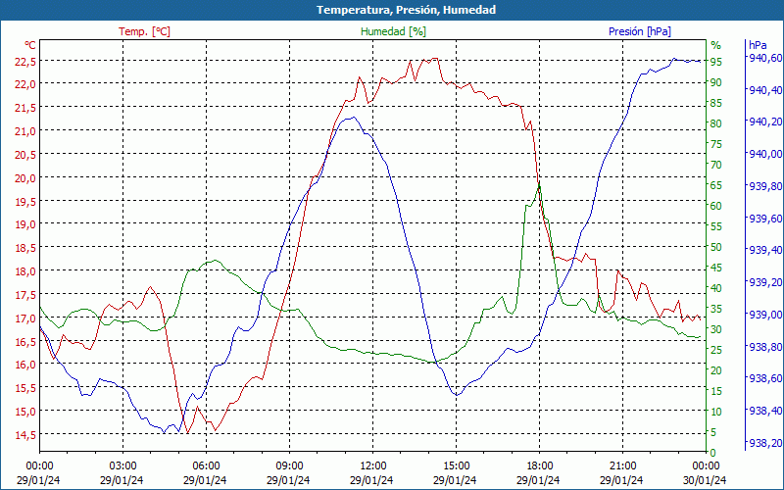Click temperature axis value '18,5'
This screenshot has height=490, width=784.
(25, 248)
